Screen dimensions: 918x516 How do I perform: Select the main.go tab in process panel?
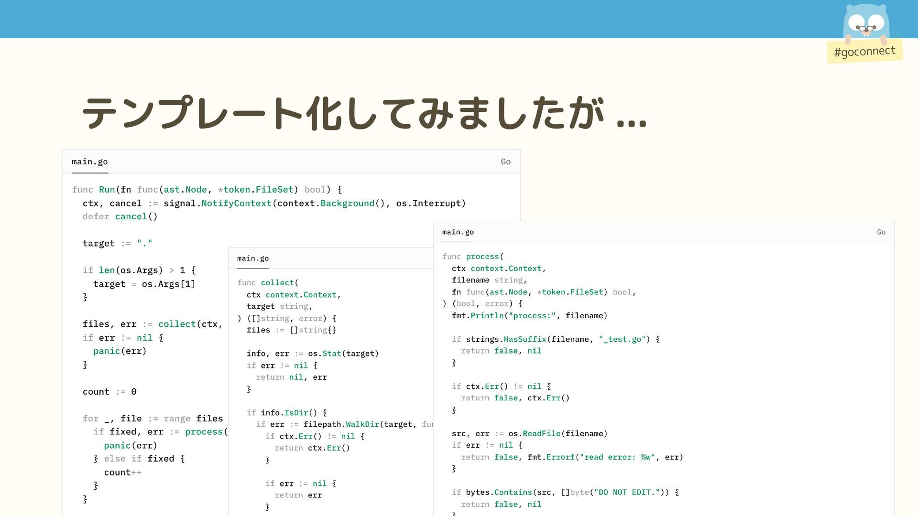[x=458, y=232]
